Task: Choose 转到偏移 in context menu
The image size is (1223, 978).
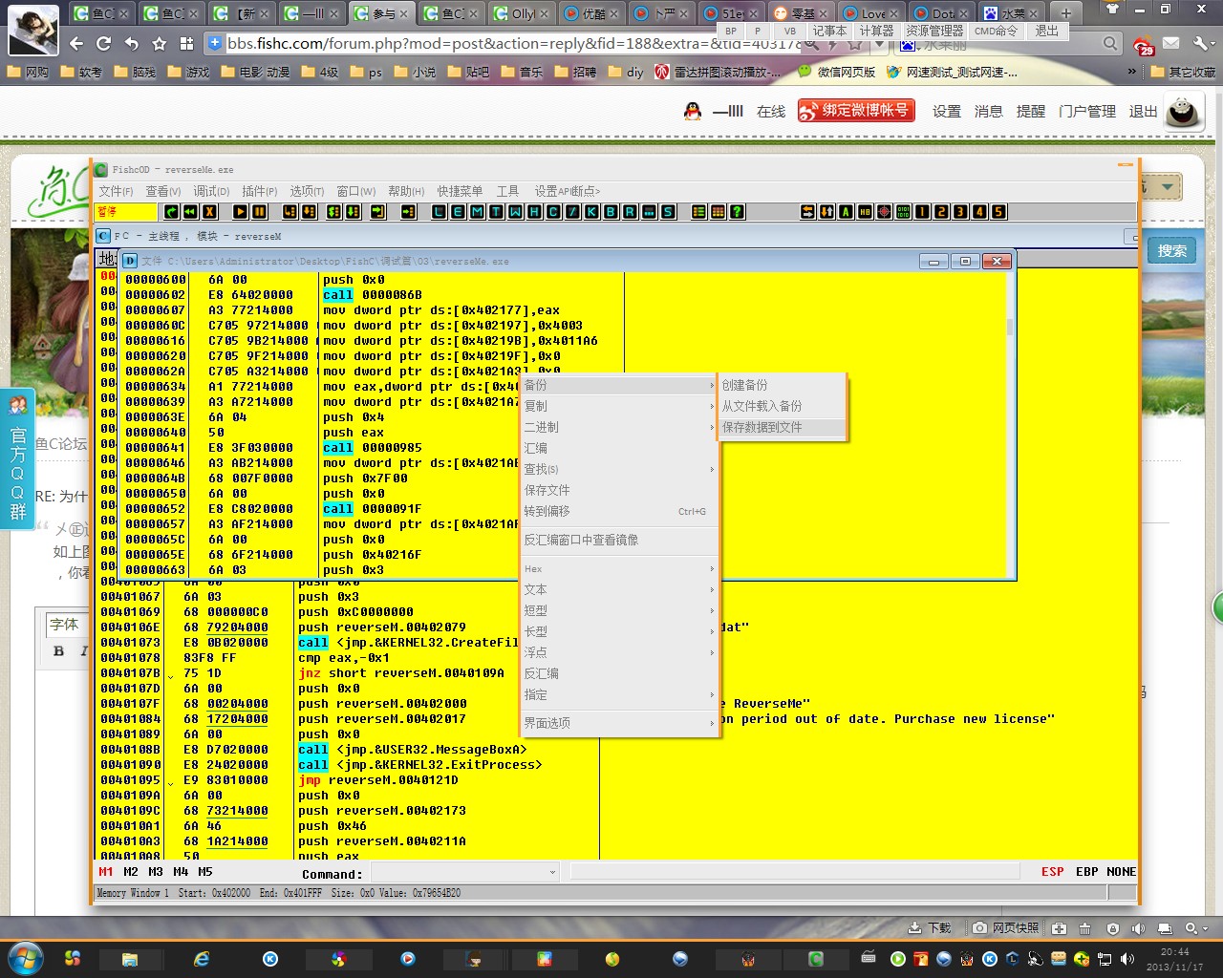Action: [618, 511]
